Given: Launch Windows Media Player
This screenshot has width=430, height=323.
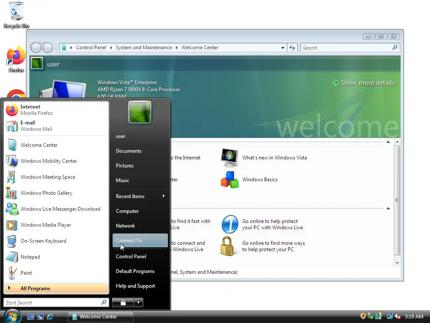Looking at the screenshot, I should [x=56, y=225].
